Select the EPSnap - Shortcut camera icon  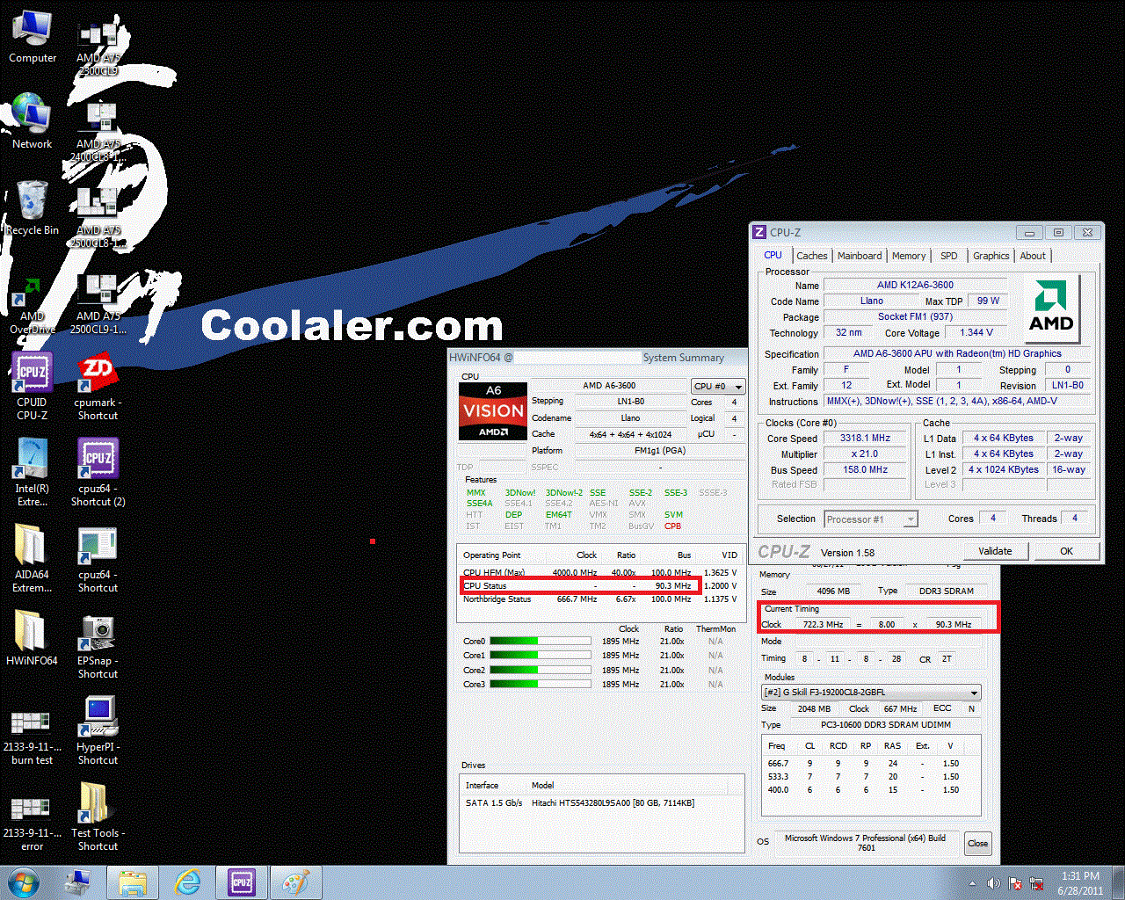tap(98, 645)
